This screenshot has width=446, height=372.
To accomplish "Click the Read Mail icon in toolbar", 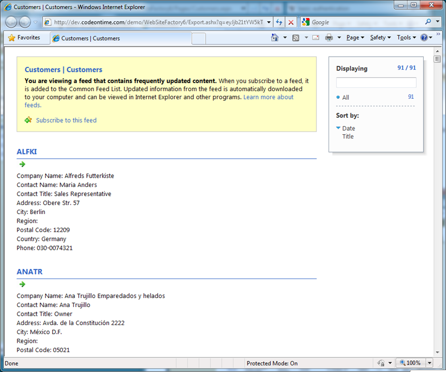I will [x=316, y=37].
